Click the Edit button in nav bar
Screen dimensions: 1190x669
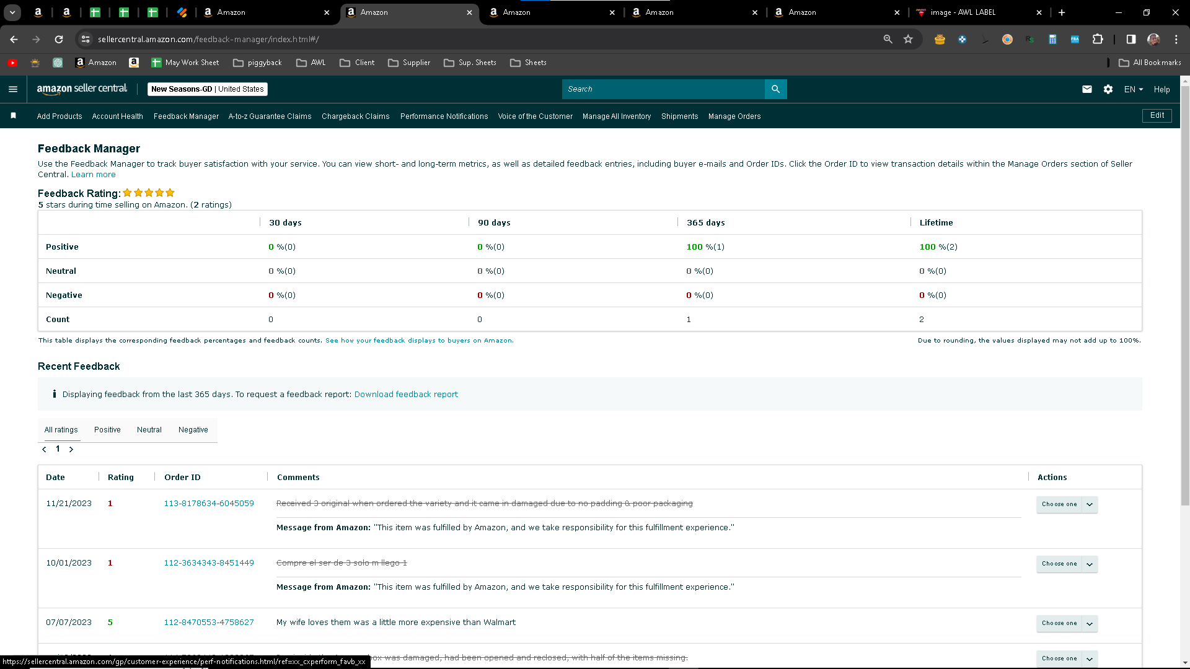tap(1157, 116)
